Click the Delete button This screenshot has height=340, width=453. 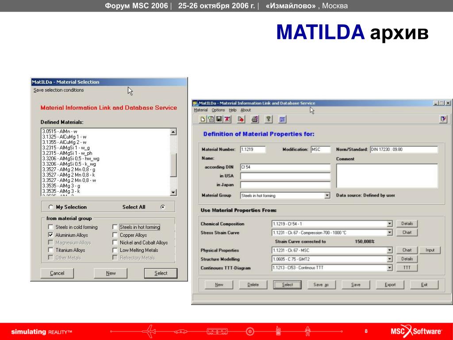[253, 285]
